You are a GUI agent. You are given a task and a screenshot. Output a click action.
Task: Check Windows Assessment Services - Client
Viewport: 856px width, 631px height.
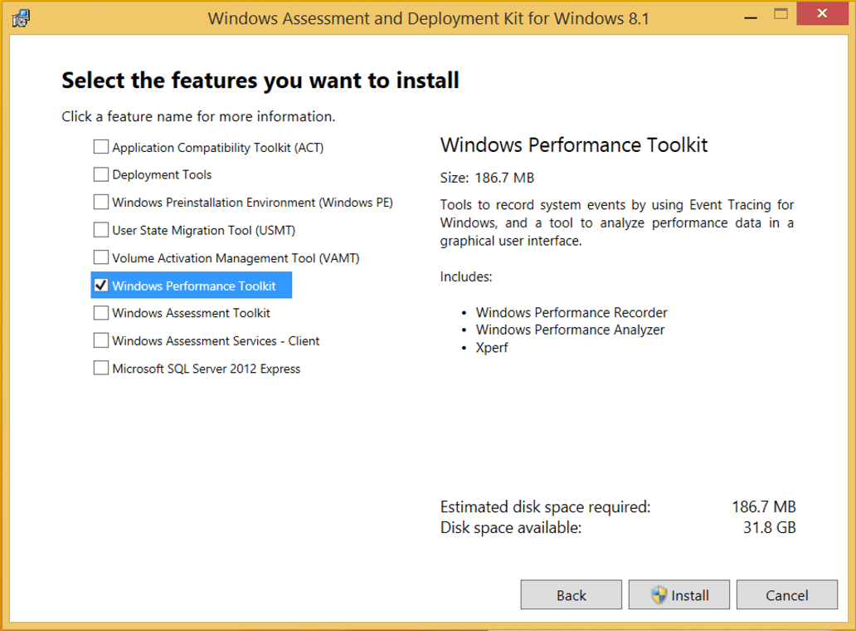(100, 340)
